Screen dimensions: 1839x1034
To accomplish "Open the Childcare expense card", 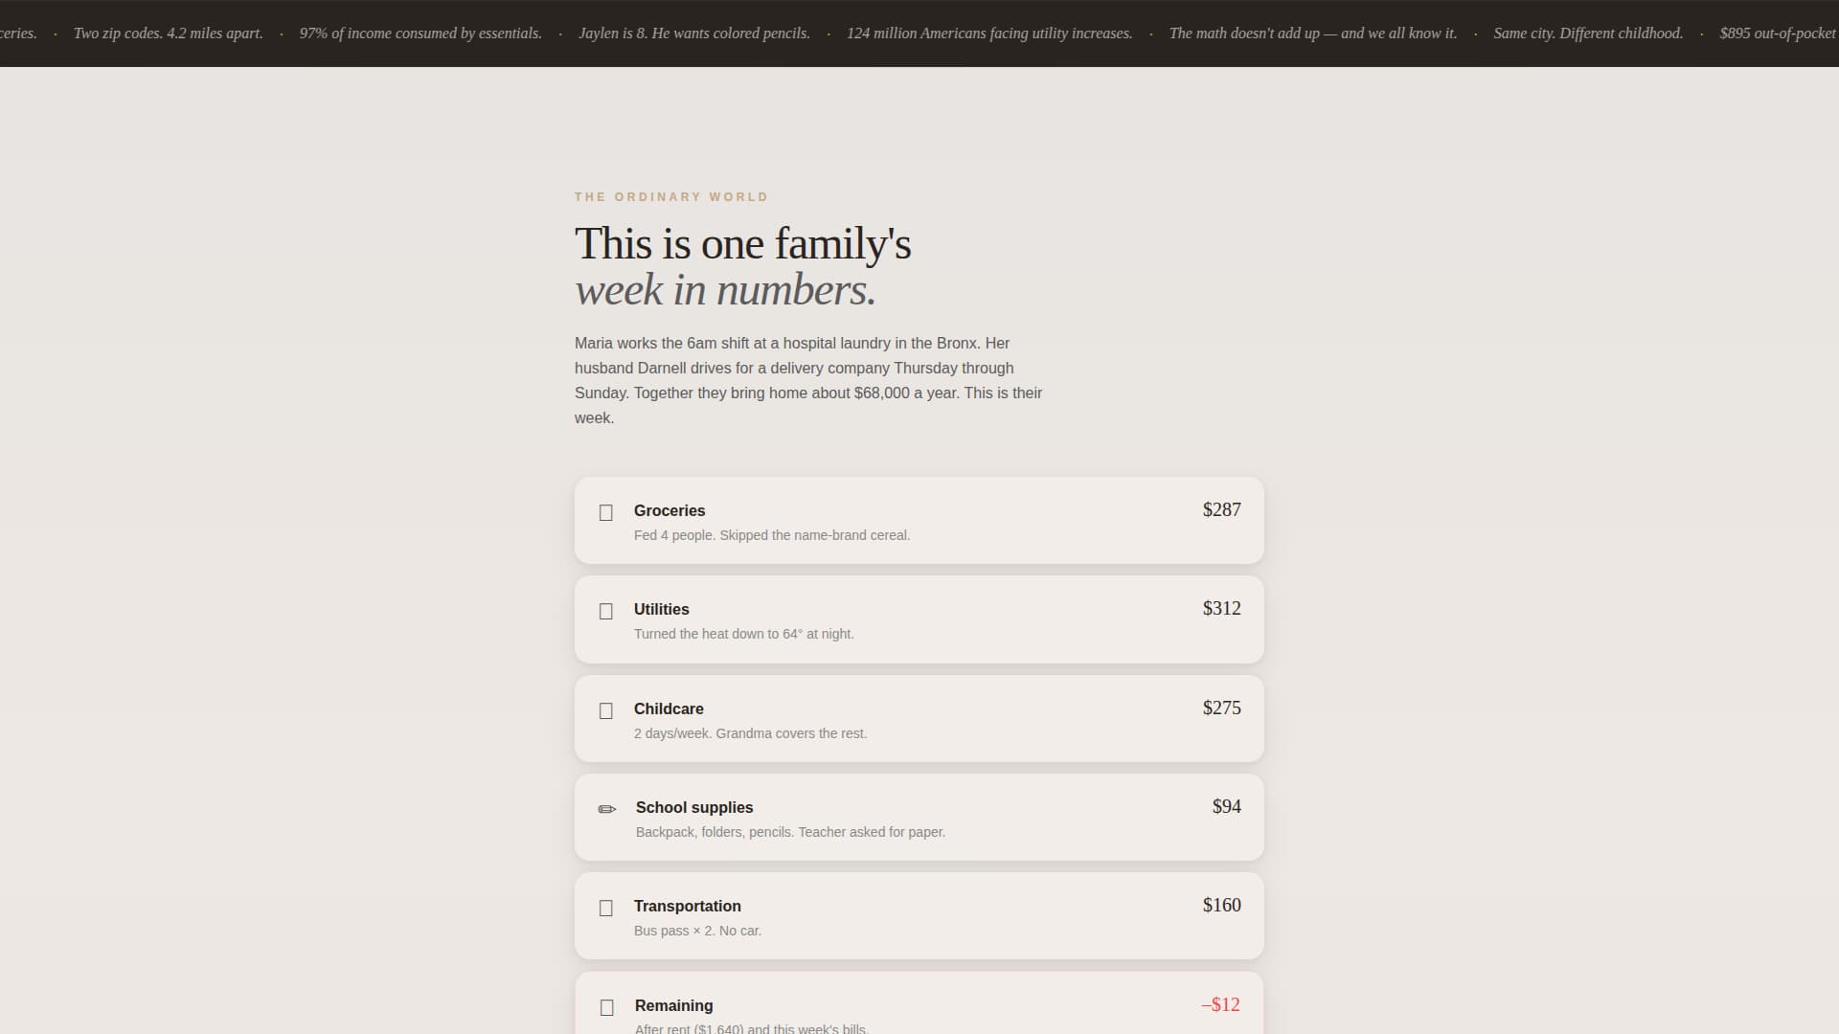I will (919, 718).
